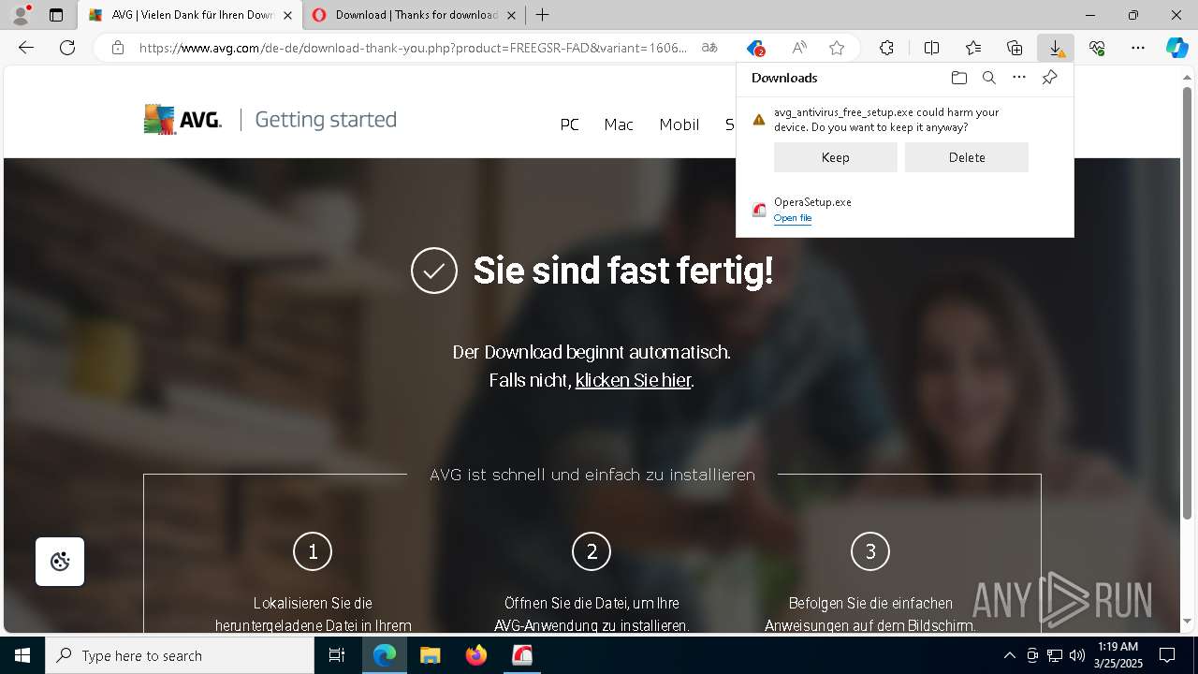Click OperaSetup.exe file icon
Image resolution: width=1198 pixels, height=674 pixels.
point(759,210)
